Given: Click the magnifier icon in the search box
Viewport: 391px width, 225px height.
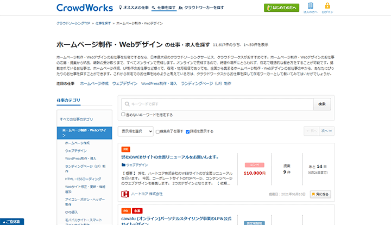Looking at the screenshot, I should coord(127,104).
